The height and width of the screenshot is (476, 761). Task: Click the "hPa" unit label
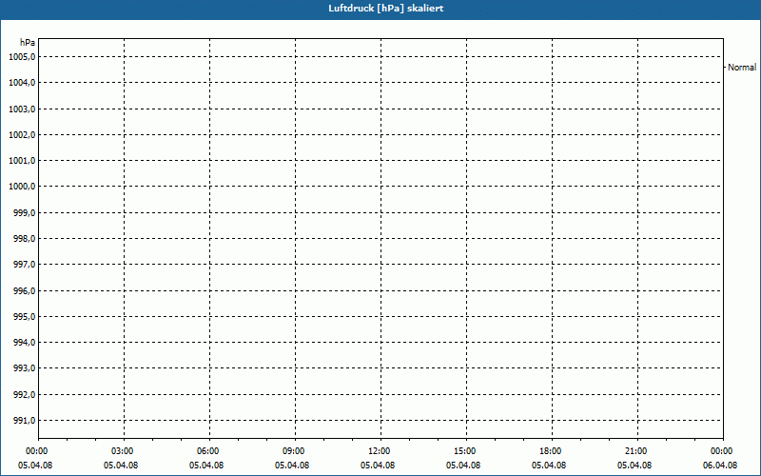click(x=28, y=43)
